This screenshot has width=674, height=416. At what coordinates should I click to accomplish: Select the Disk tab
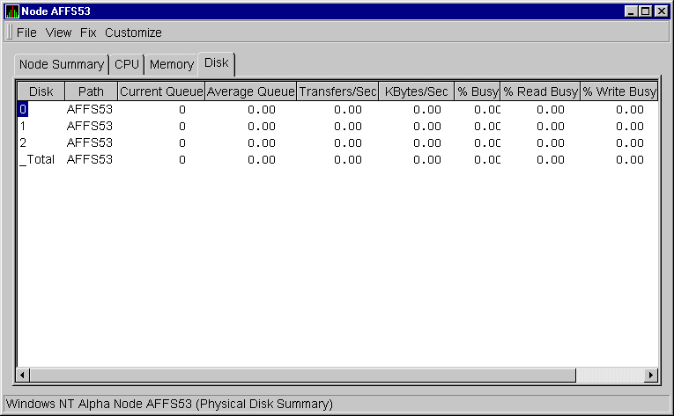pyautogui.click(x=216, y=62)
